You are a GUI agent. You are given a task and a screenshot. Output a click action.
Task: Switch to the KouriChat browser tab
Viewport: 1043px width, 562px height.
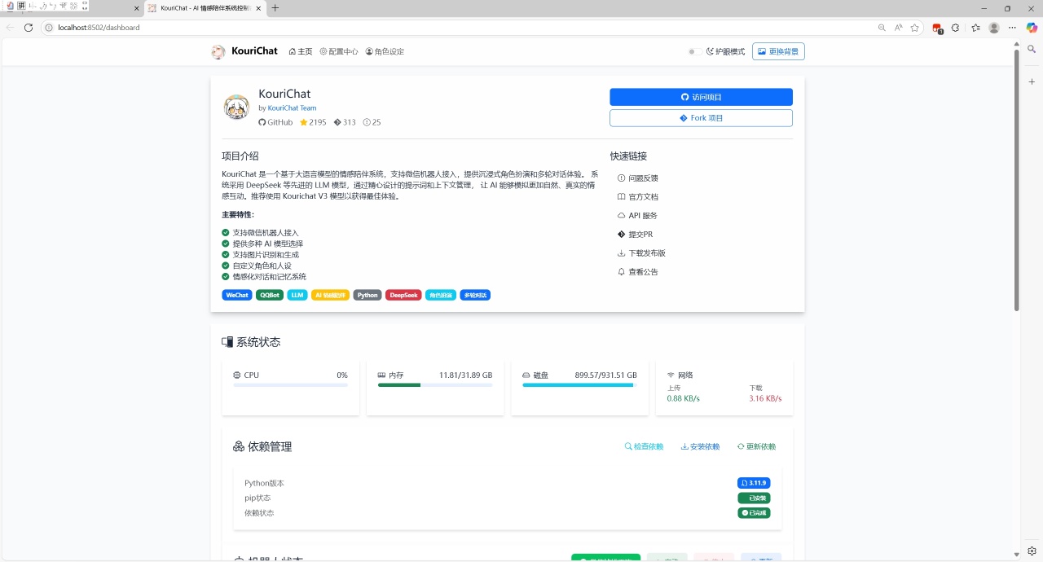(x=204, y=8)
